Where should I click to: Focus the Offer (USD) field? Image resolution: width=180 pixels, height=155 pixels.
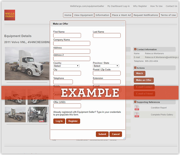[x=67, y=106]
